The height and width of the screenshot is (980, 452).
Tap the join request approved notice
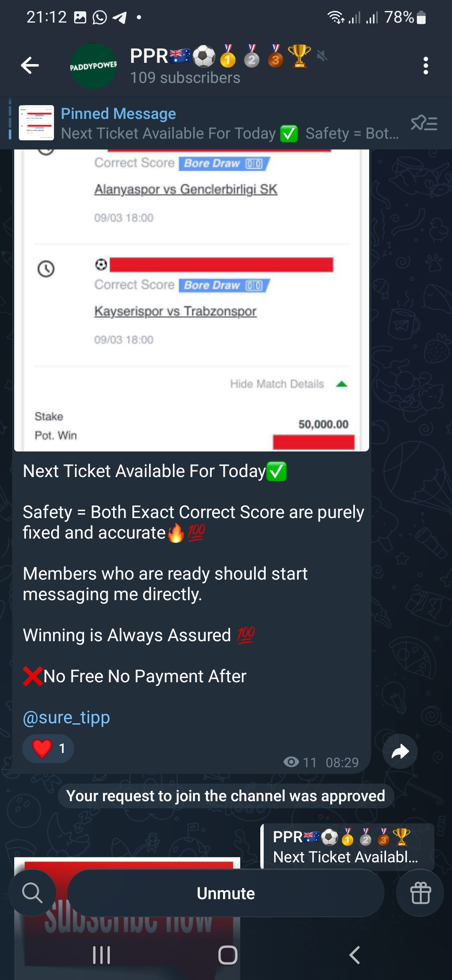tap(226, 796)
